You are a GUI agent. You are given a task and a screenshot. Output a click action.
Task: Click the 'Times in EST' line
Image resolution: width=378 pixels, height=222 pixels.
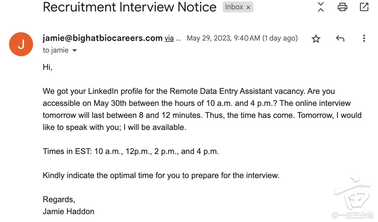click(x=131, y=151)
